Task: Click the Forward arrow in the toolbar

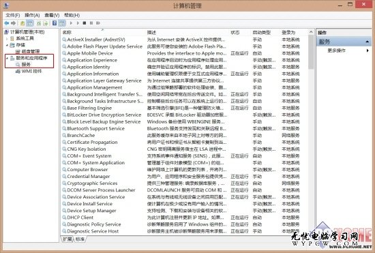Action: click(x=14, y=23)
